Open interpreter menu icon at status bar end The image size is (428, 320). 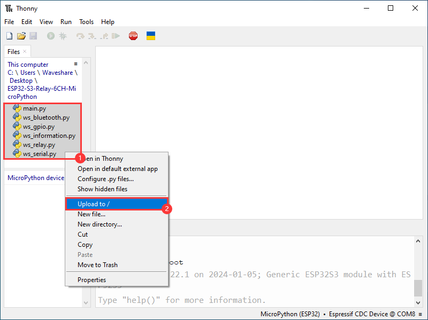[420, 314]
